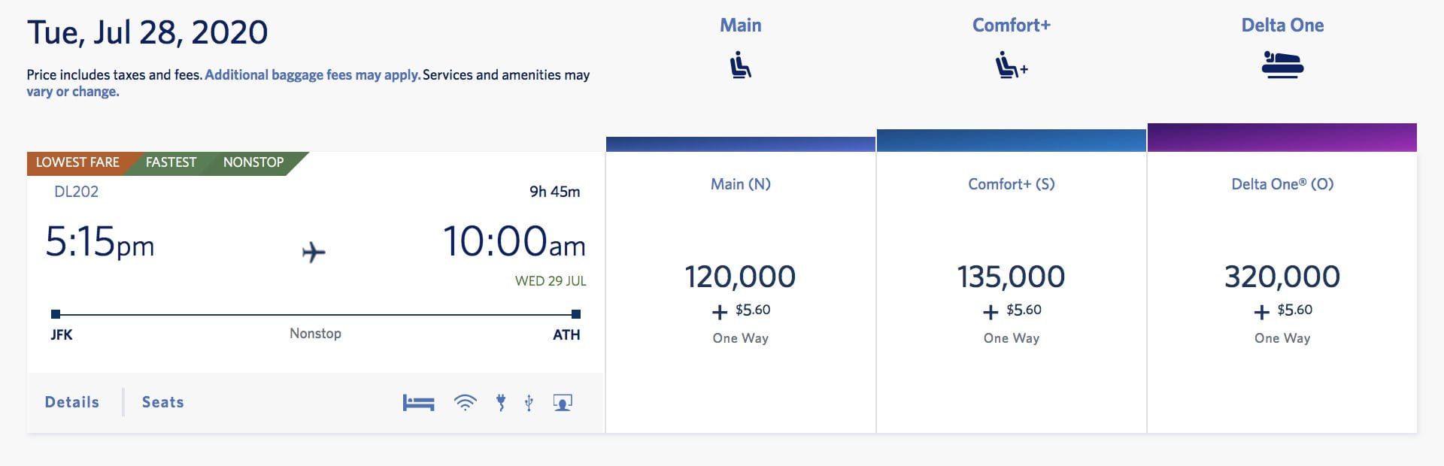
Task: Click the lie-flat bed amenity icon
Action: click(420, 403)
